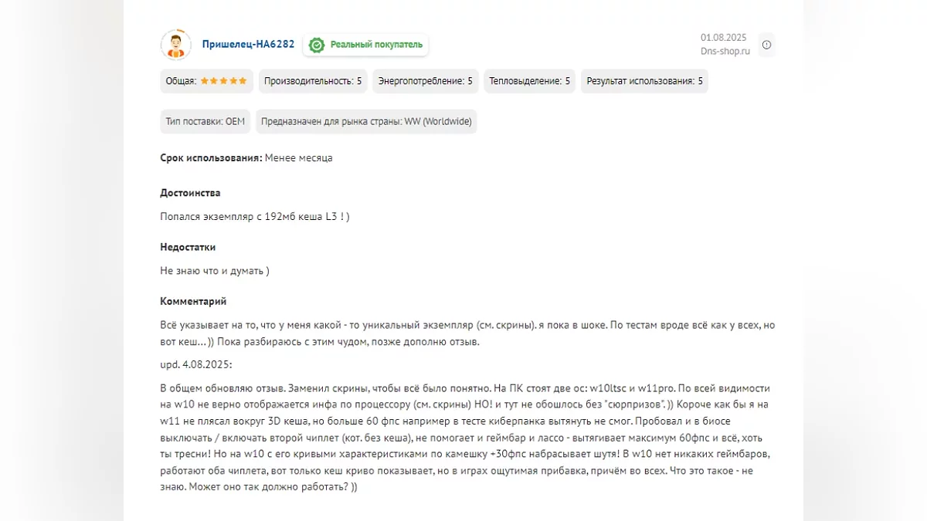Click the Комментарий section heading
927x521 pixels.
click(x=193, y=302)
